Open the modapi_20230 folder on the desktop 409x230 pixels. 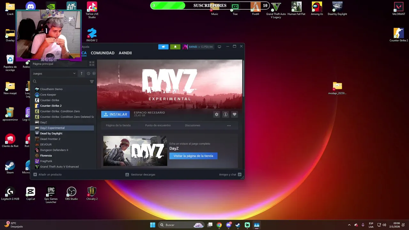click(337, 88)
